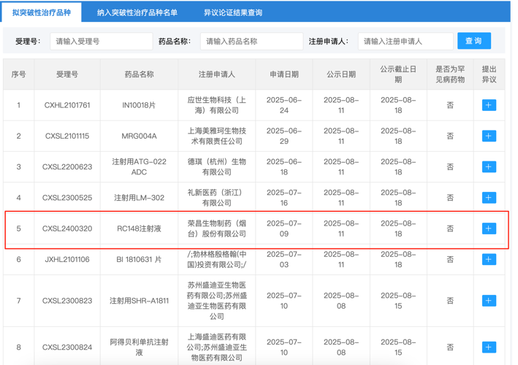Screen dimensions: 518x365
Task: Click the 是否为罕见病药物 column header
Action: pyautogui.click(x=450, y=74)
